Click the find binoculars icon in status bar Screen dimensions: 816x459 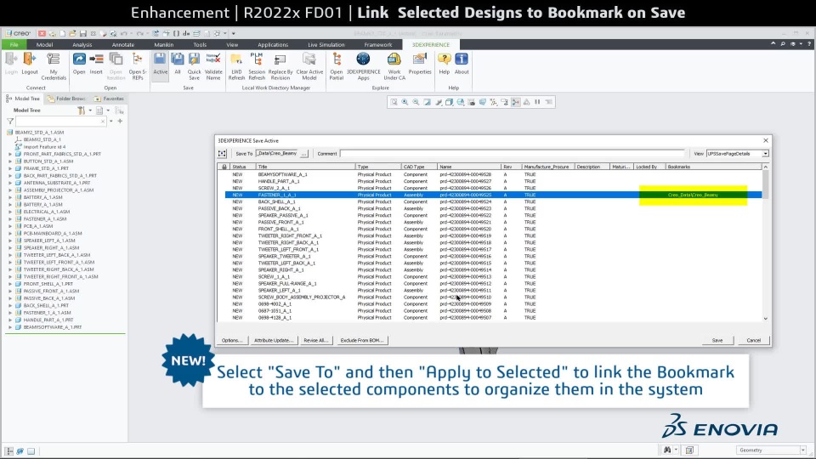(x=667, y=450)
